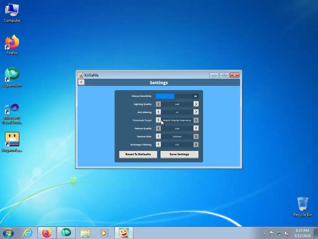Raise Anisotropic Filtering with right arrow
The height and width of the screenshot is (239, 318).
pyautogui.click(x=196, y=144)
